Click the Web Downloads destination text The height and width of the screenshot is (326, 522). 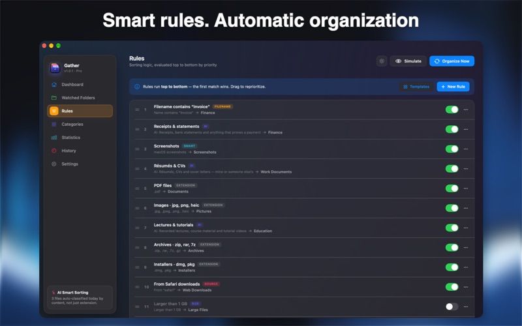[197, 290]
